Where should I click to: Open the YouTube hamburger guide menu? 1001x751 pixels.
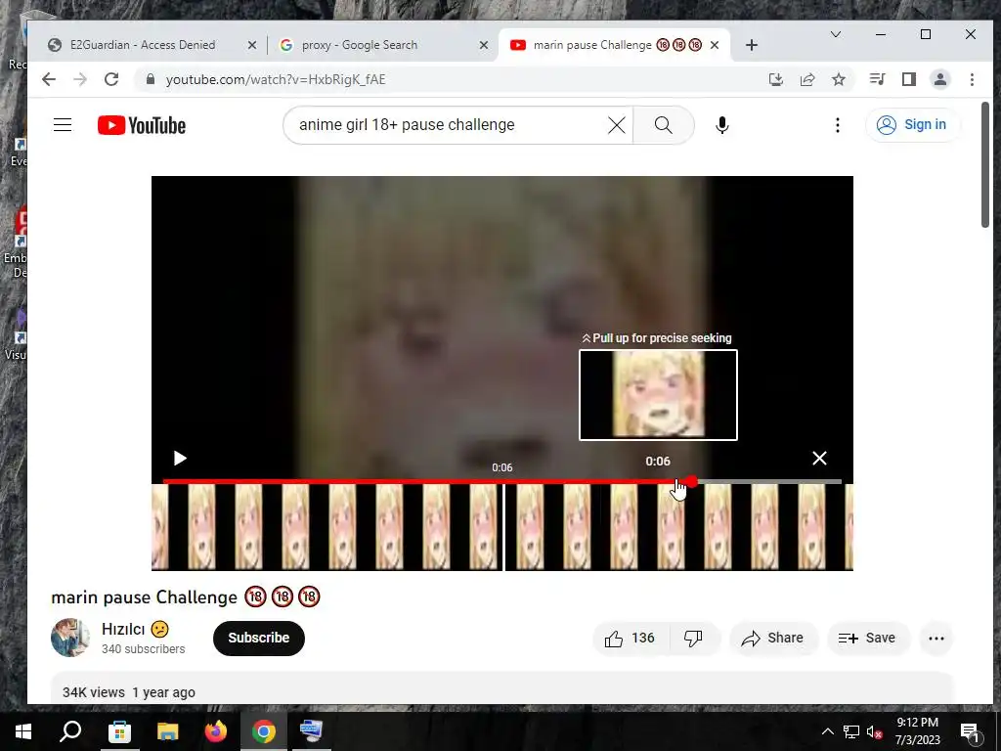tap(63, 124)
